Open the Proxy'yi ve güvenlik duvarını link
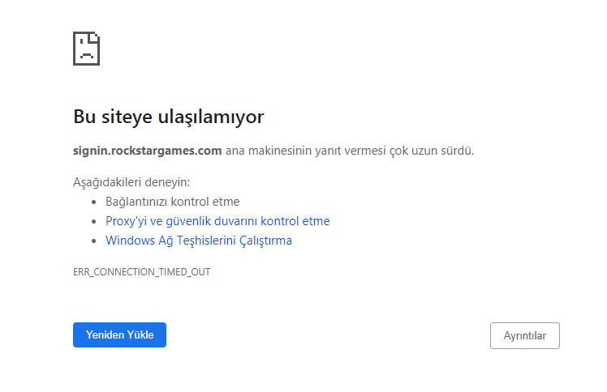 coord(217,221)
